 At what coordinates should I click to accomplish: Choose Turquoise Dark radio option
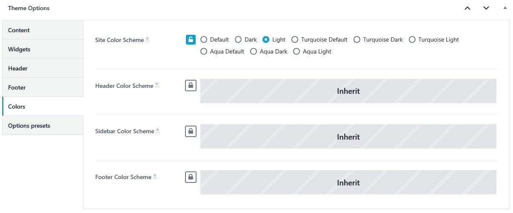tap(357, 39)
